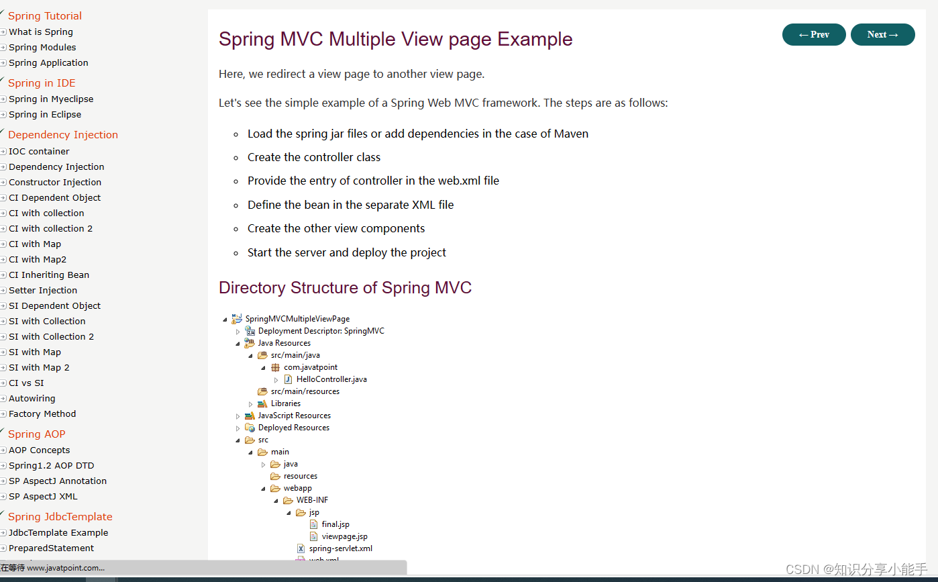
Task: Open Factory Method link
Action: click(42, 414)
